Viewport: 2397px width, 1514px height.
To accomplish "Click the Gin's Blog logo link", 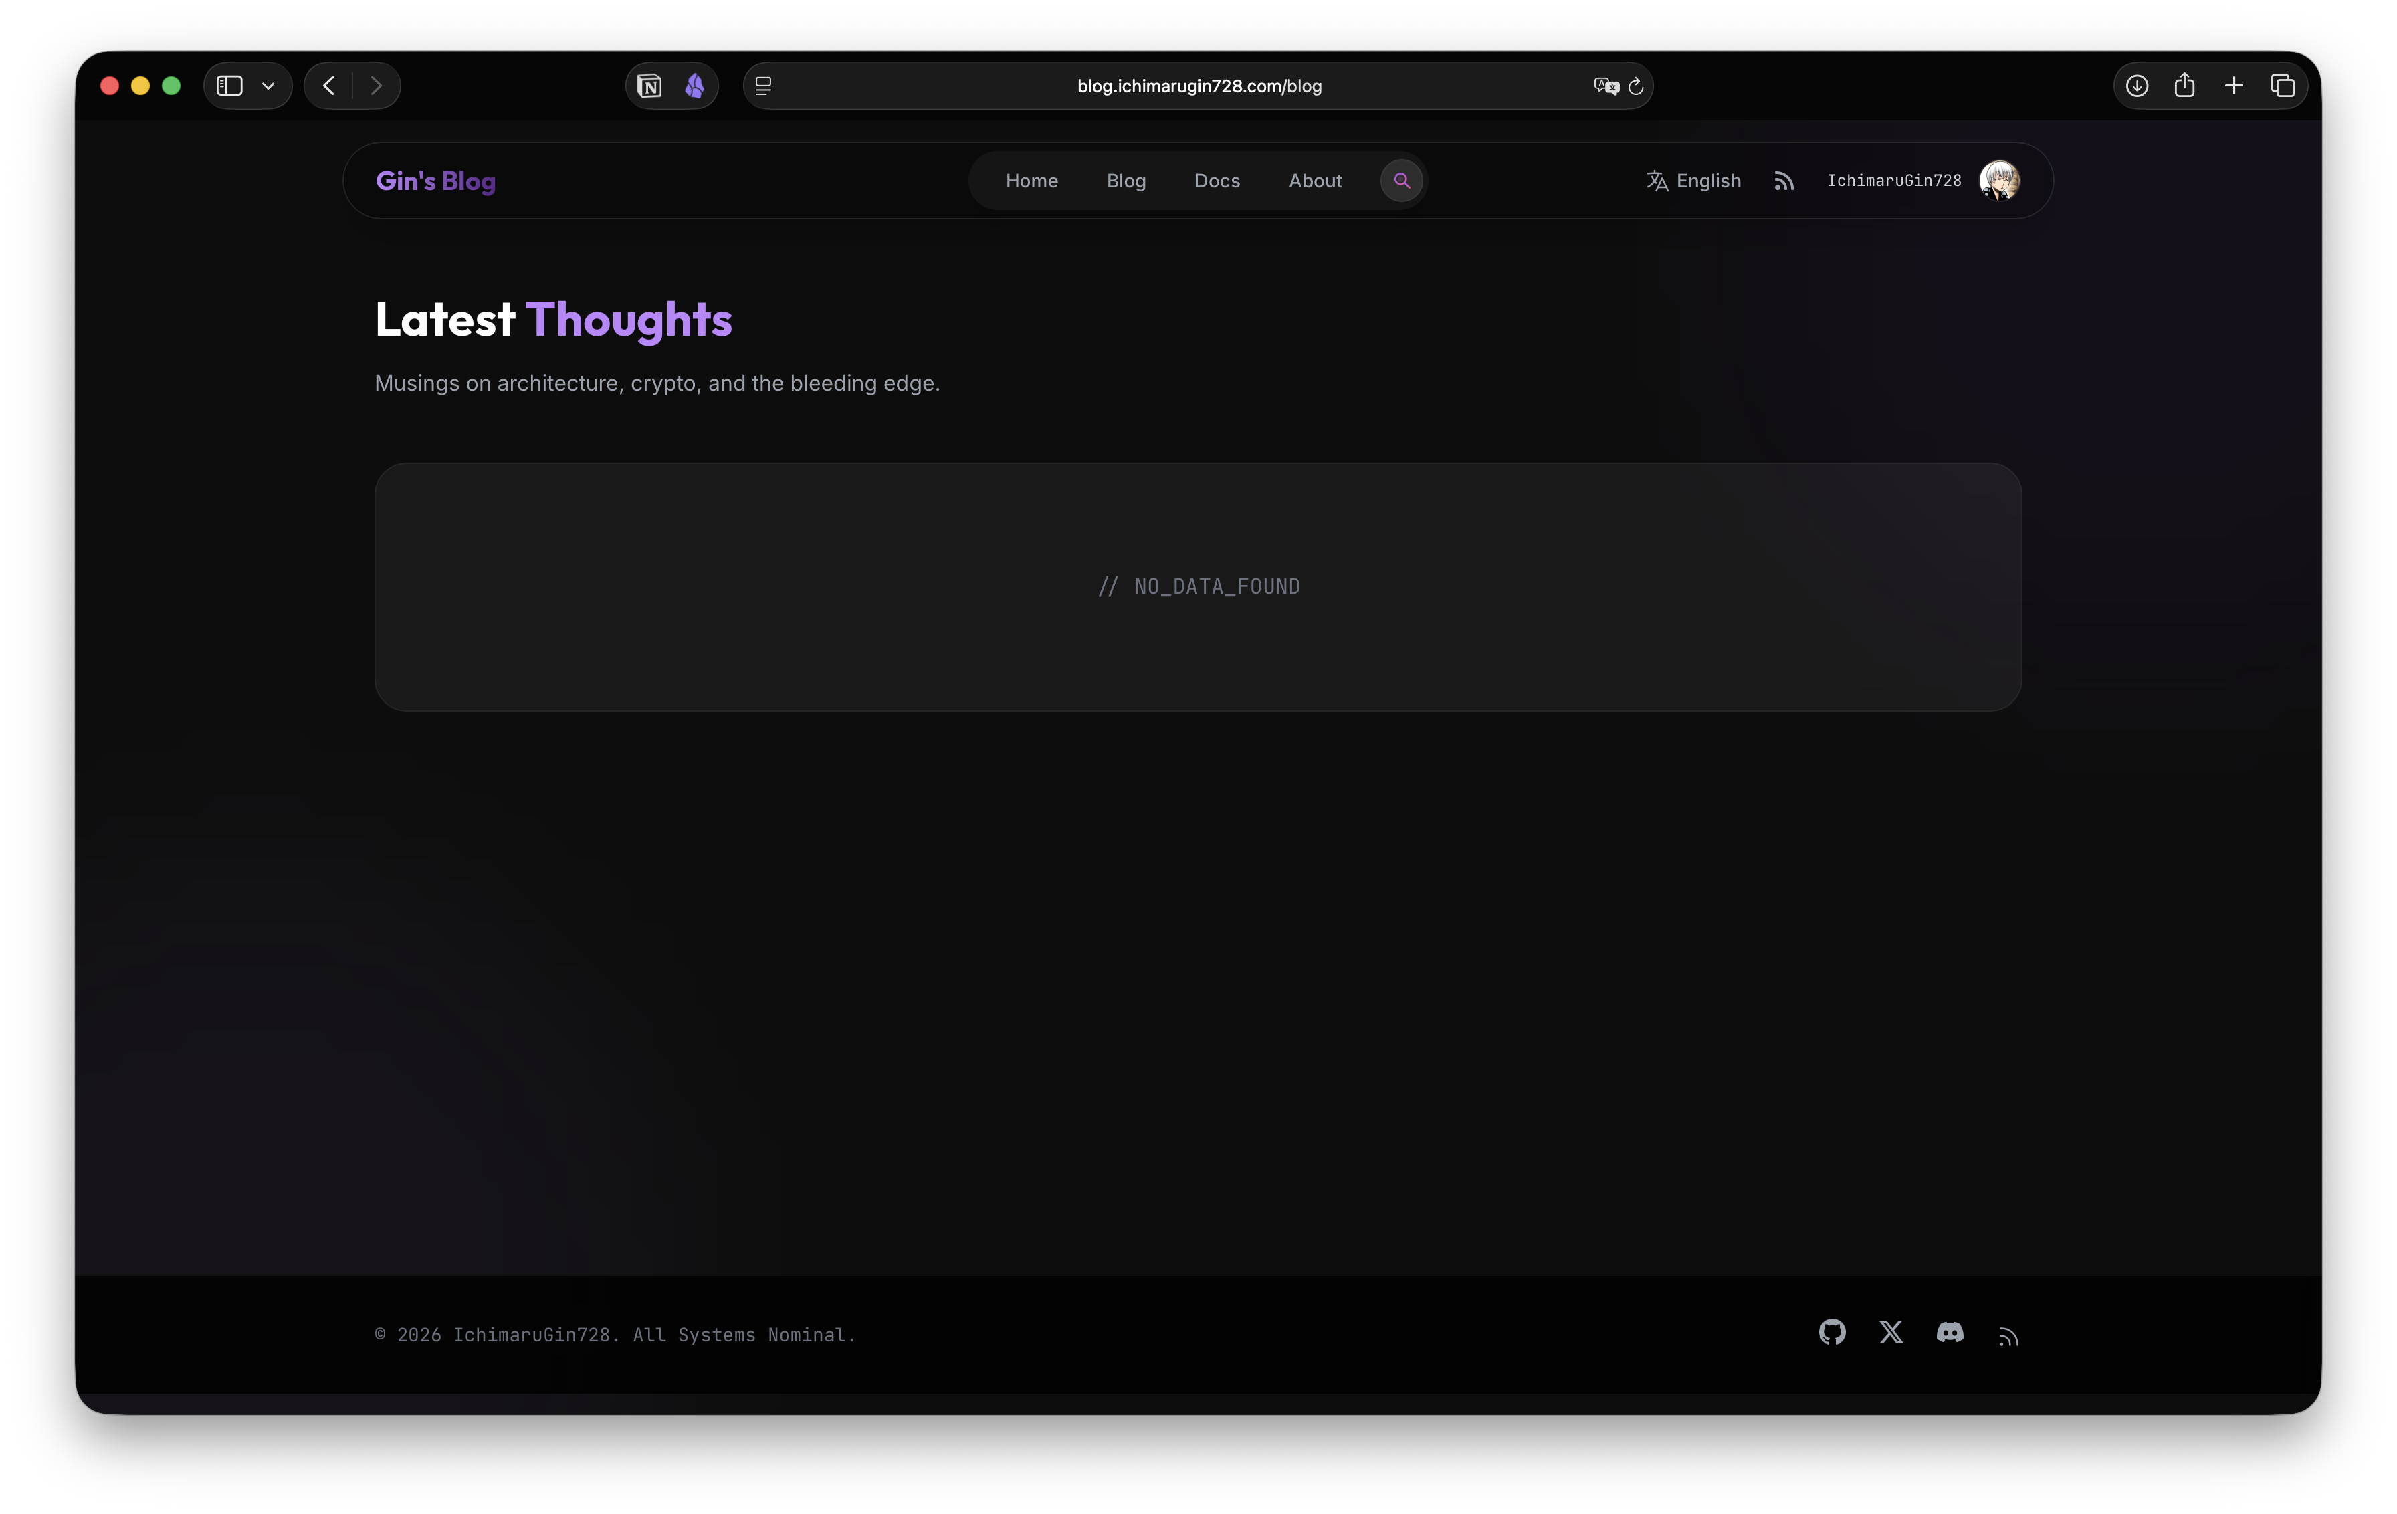I will coord(435,180).
